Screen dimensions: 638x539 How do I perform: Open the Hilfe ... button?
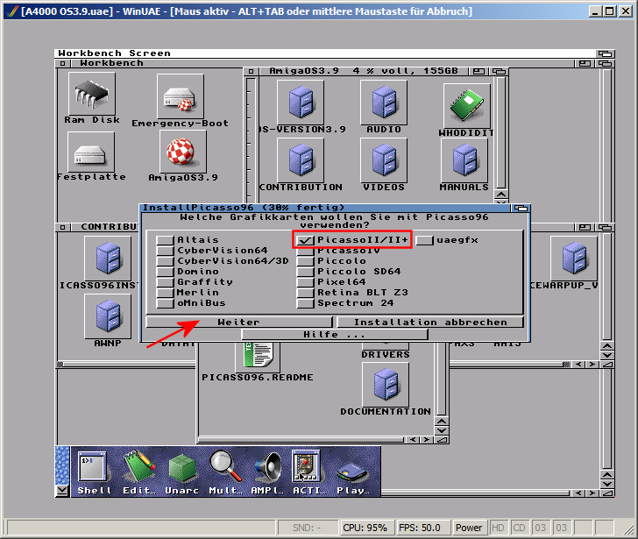(x=335, y=335)
